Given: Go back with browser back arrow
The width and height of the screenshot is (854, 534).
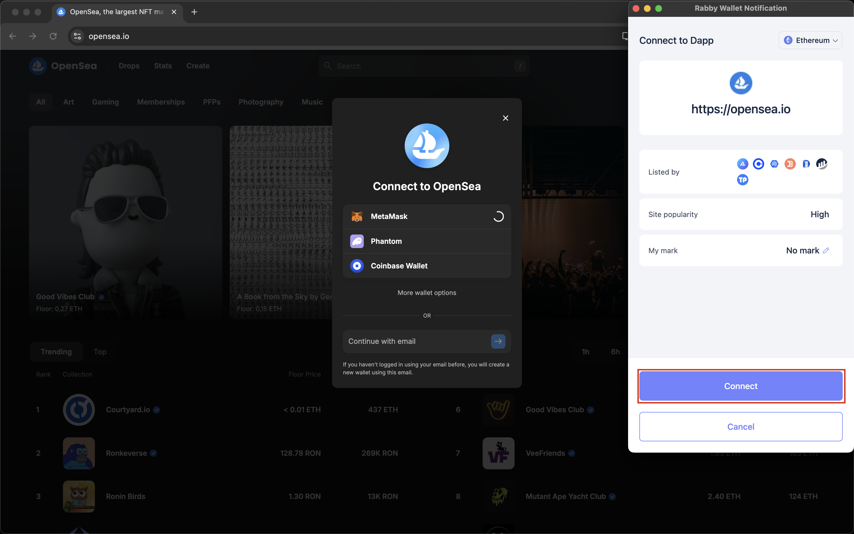Looking at the screenshot, I should (13, 36).
